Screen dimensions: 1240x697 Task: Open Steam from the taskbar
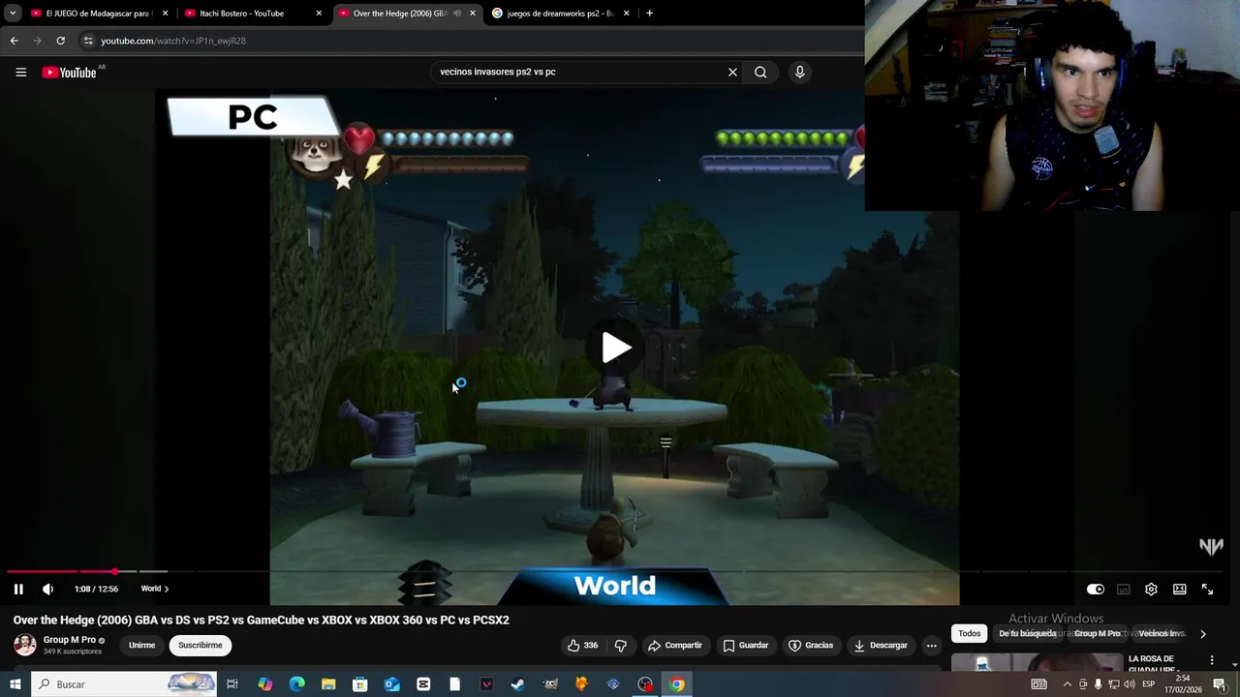pyautogui.click(x=518, y=684)
